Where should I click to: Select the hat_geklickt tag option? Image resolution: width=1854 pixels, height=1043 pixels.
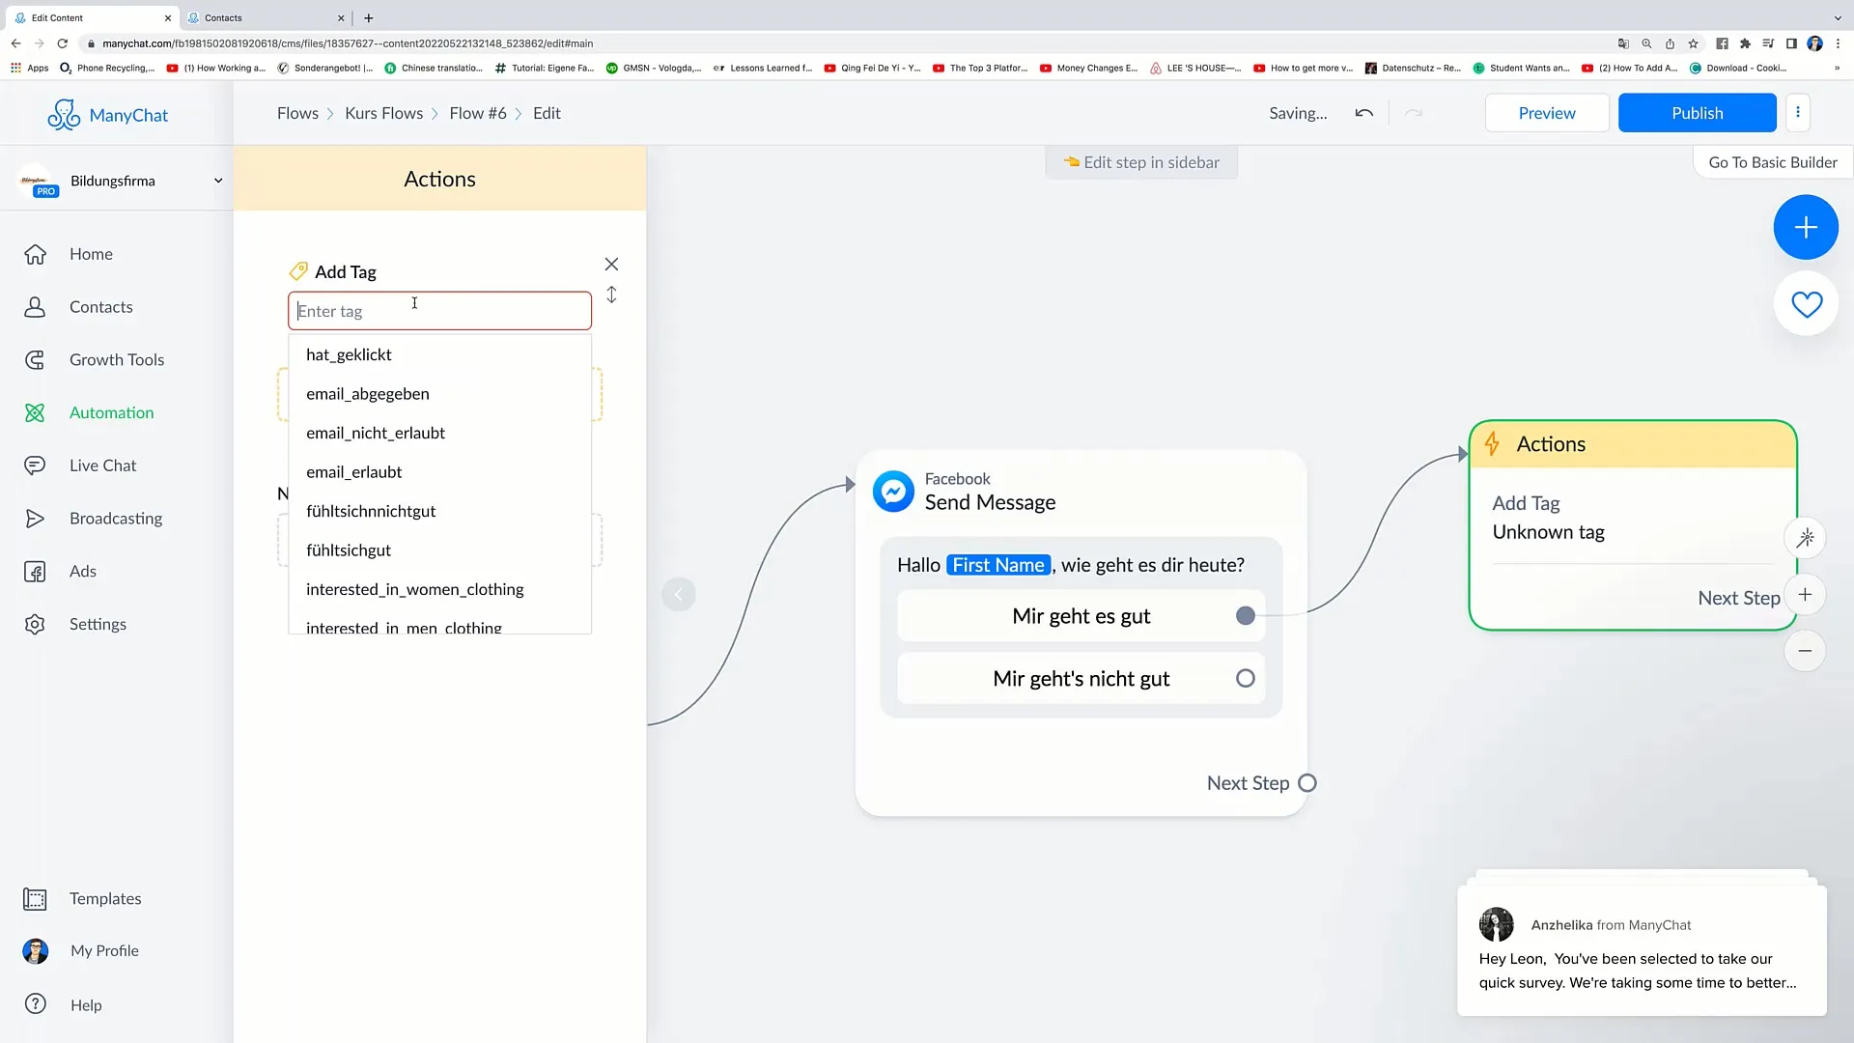point(349,354)
